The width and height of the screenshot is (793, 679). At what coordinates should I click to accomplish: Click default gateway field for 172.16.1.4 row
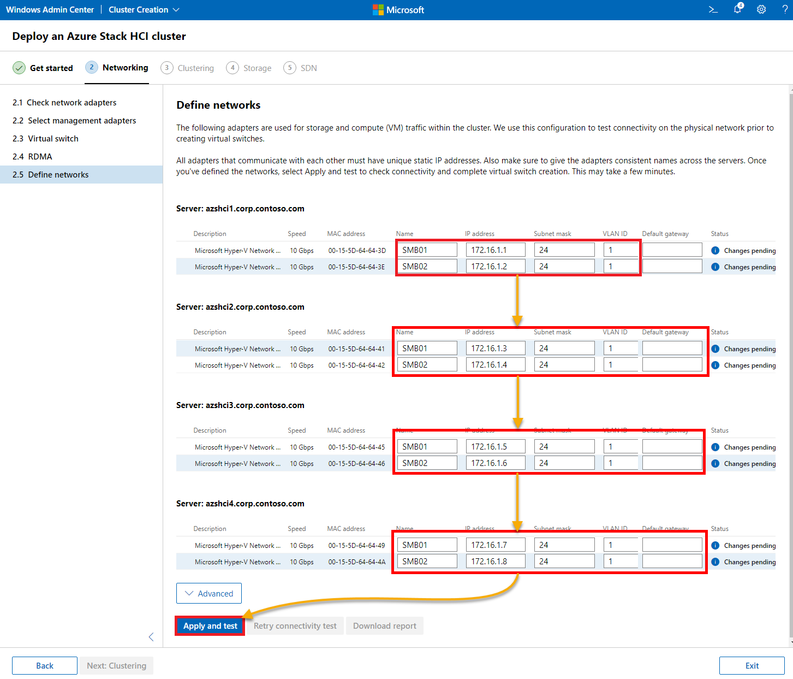click(x=672, y=364)
